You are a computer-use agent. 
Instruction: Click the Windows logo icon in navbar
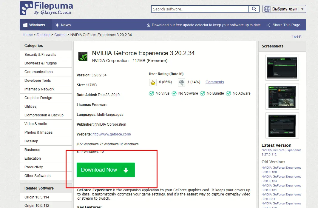(x=25, y=25)
